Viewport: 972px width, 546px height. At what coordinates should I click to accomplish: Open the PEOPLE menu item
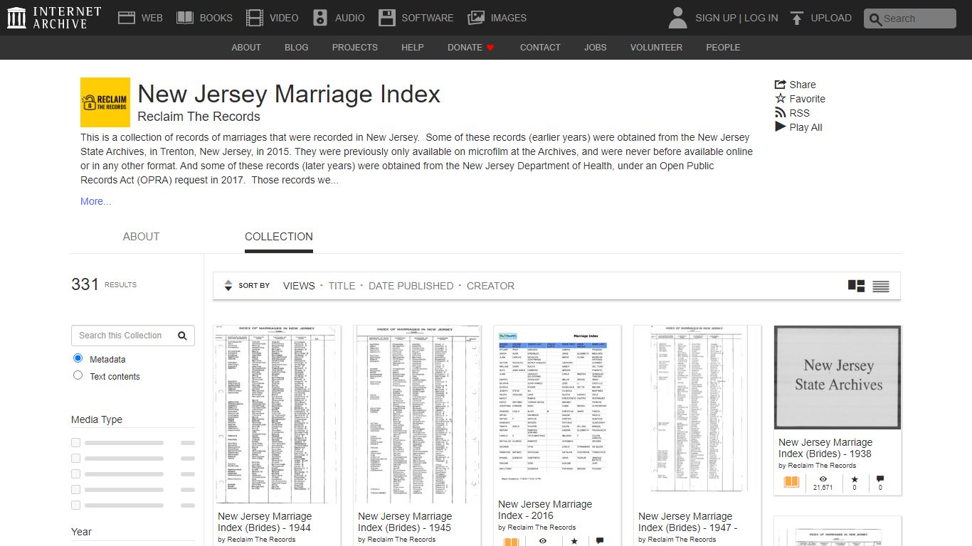tap(723, 48)
